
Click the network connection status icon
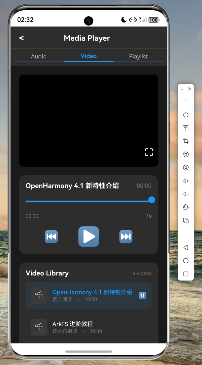point(133,20)
